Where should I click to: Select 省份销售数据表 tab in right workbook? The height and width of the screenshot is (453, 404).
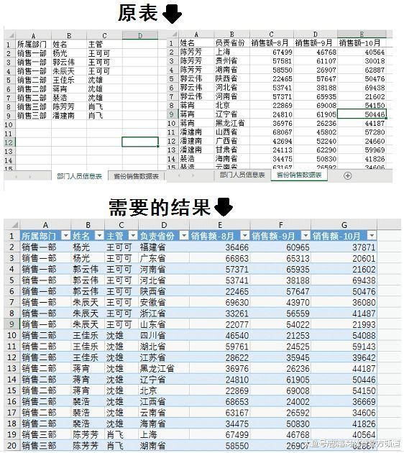(299, 175)
